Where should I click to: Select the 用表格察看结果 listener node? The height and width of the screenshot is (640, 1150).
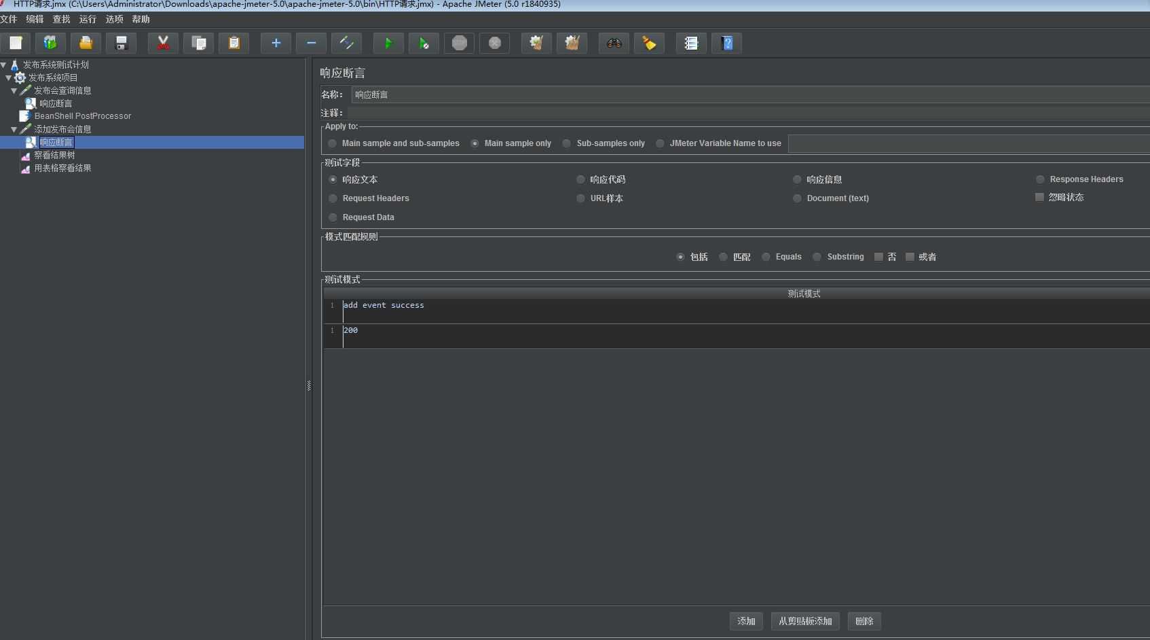click(56, 168)
